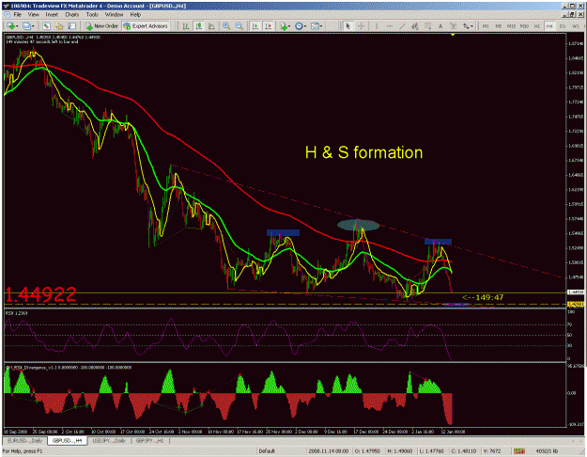Viewport: 587px width, 457px height.
Task: Open the Charts menu
Action: 72,15
